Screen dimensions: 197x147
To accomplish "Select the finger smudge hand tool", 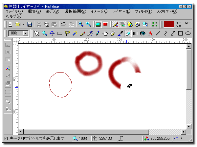I will (105, 33).
